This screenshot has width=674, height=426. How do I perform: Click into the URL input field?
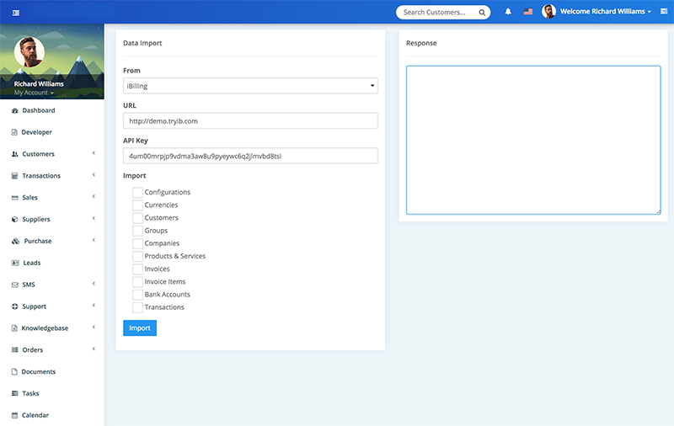pyautogui.click(x=250, y=121)
